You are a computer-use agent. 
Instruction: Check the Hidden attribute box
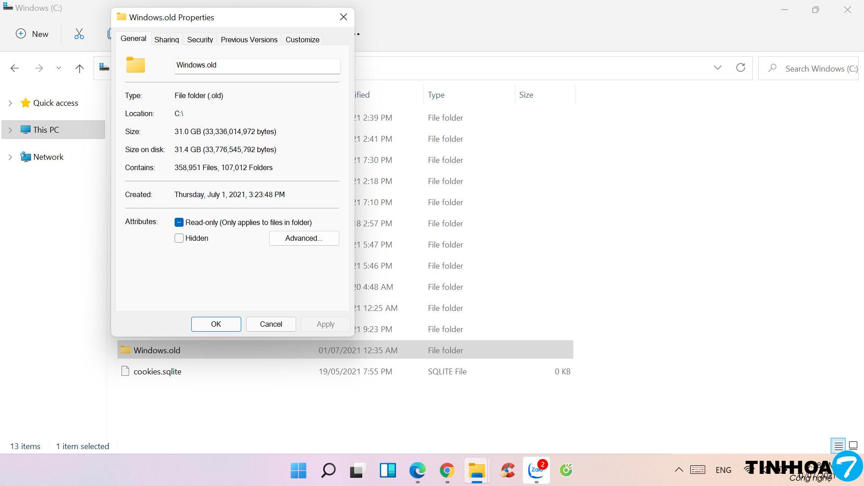[179, 238]
